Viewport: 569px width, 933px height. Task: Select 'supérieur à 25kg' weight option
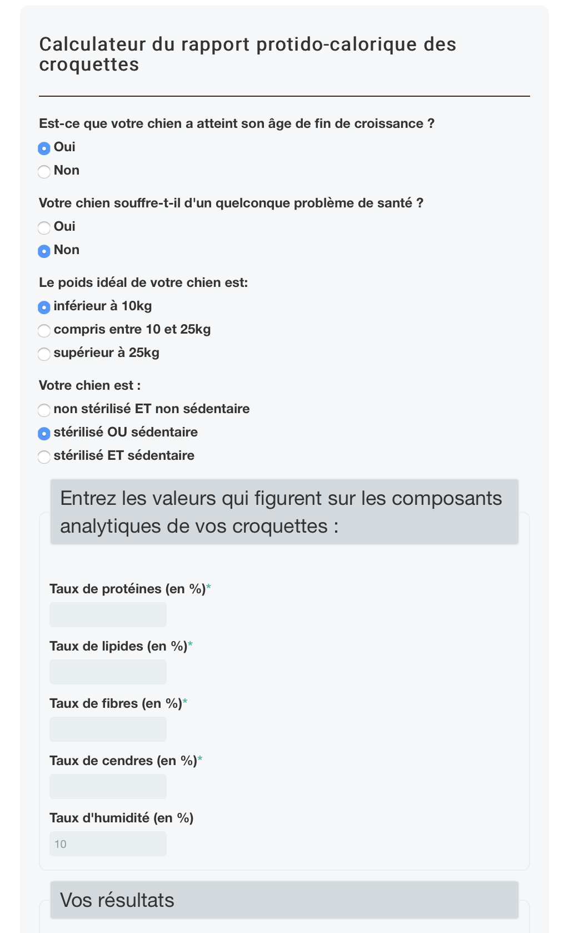pyautogui.click(x=44, y=354)
